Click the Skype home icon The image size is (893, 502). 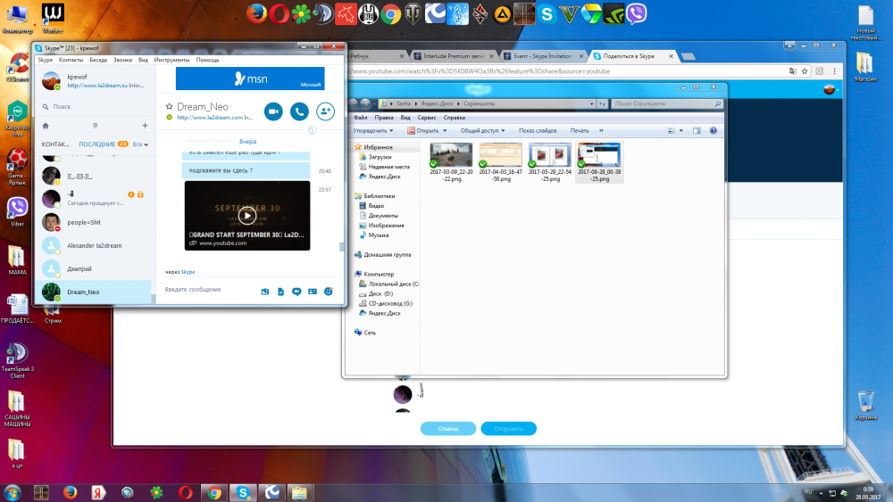click(x=46, y=126)
